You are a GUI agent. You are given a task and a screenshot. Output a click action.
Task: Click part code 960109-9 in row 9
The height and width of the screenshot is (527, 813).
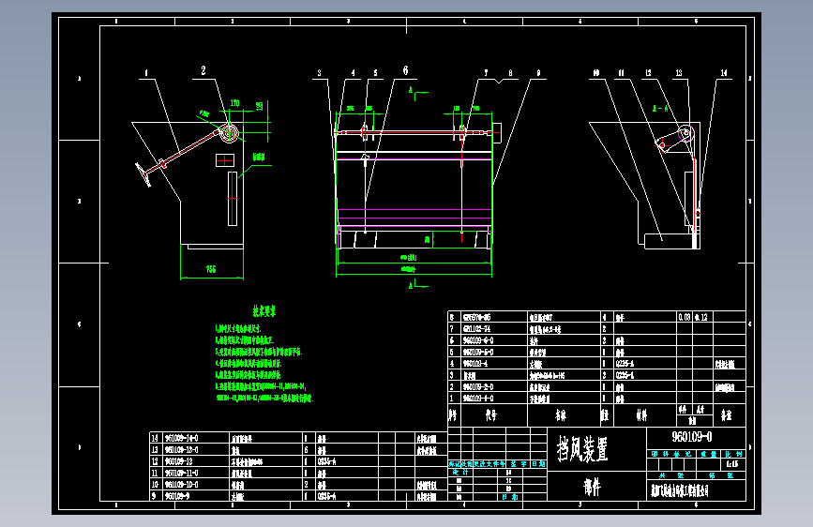[x=178, y=496]
